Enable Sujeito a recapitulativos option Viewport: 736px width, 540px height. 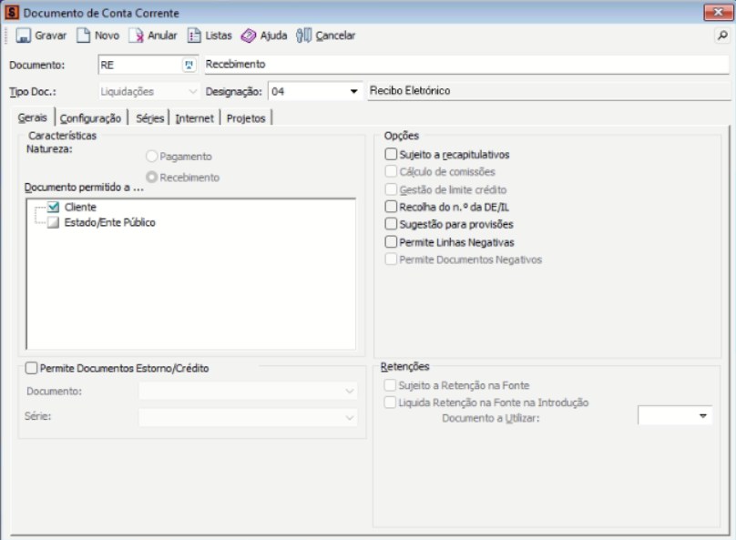click(x=392, y=155)
